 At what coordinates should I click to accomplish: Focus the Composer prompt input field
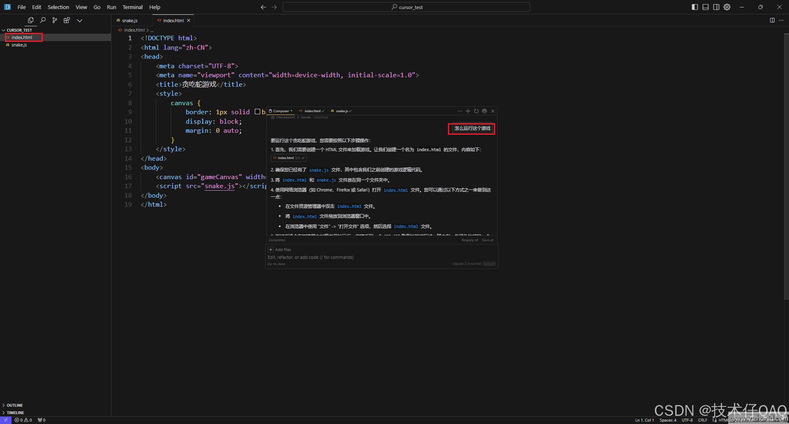(370, 257)
